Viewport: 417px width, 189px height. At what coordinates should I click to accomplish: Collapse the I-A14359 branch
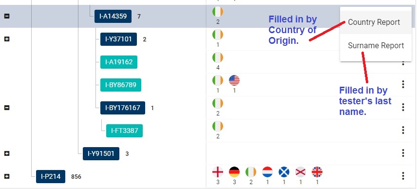[7, 16]
